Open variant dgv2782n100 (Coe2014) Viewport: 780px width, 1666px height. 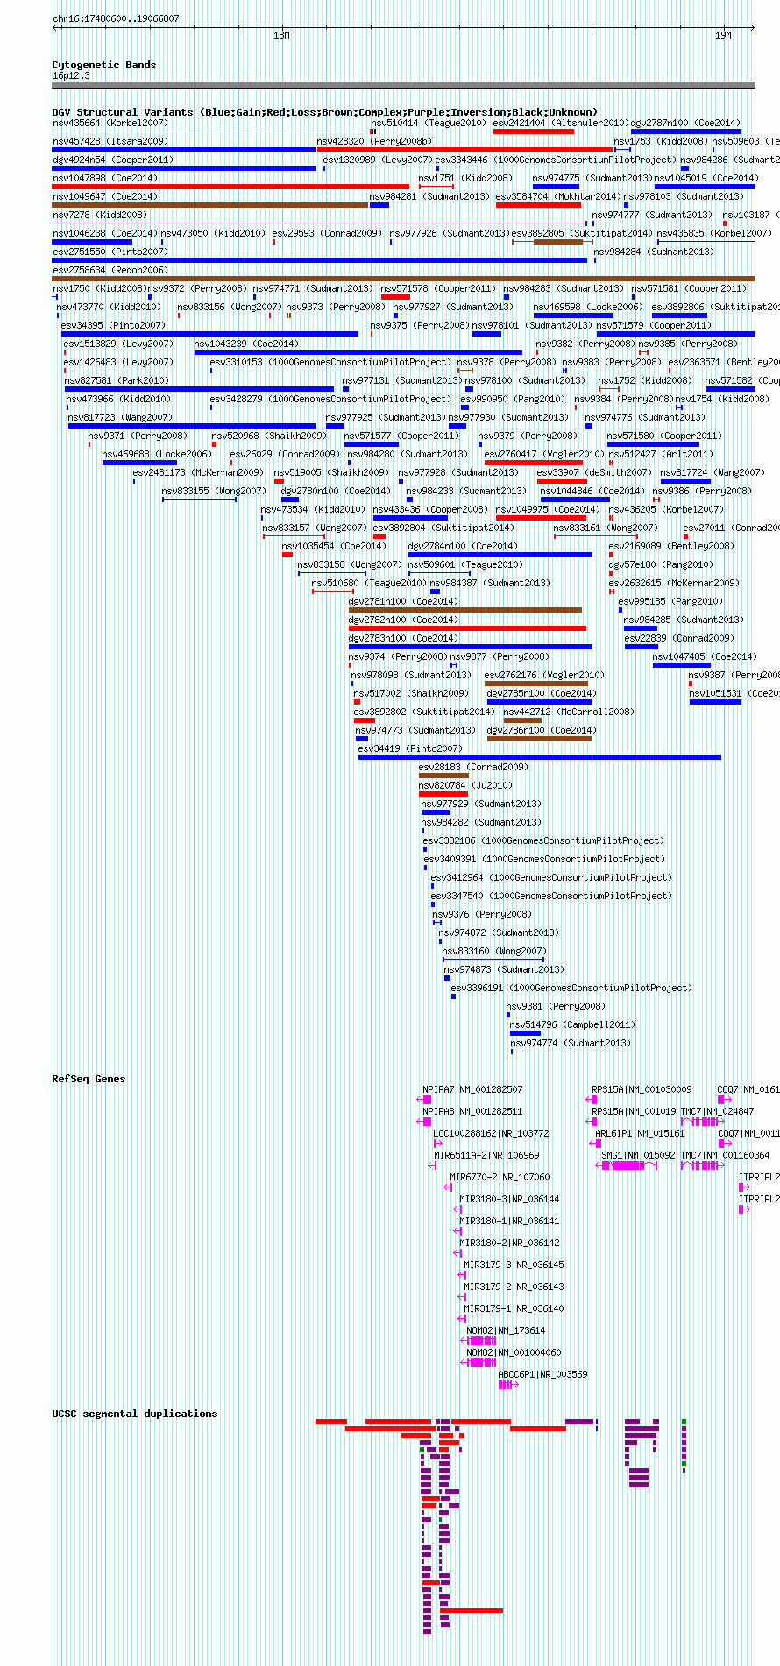click(467, 628)
